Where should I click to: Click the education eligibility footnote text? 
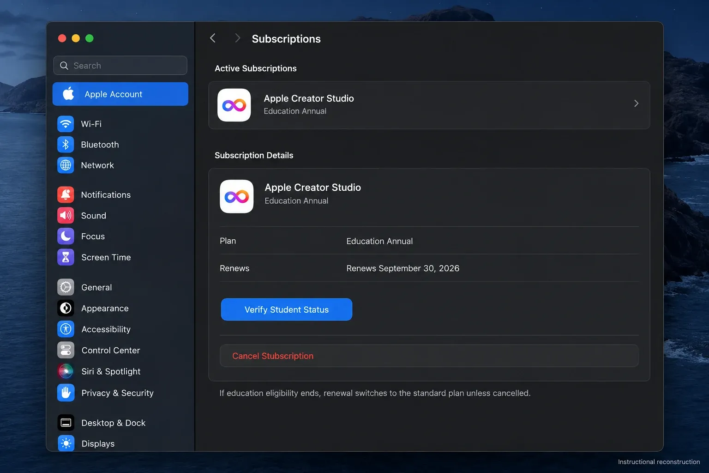pyautogui.click(x=375, y=393)
